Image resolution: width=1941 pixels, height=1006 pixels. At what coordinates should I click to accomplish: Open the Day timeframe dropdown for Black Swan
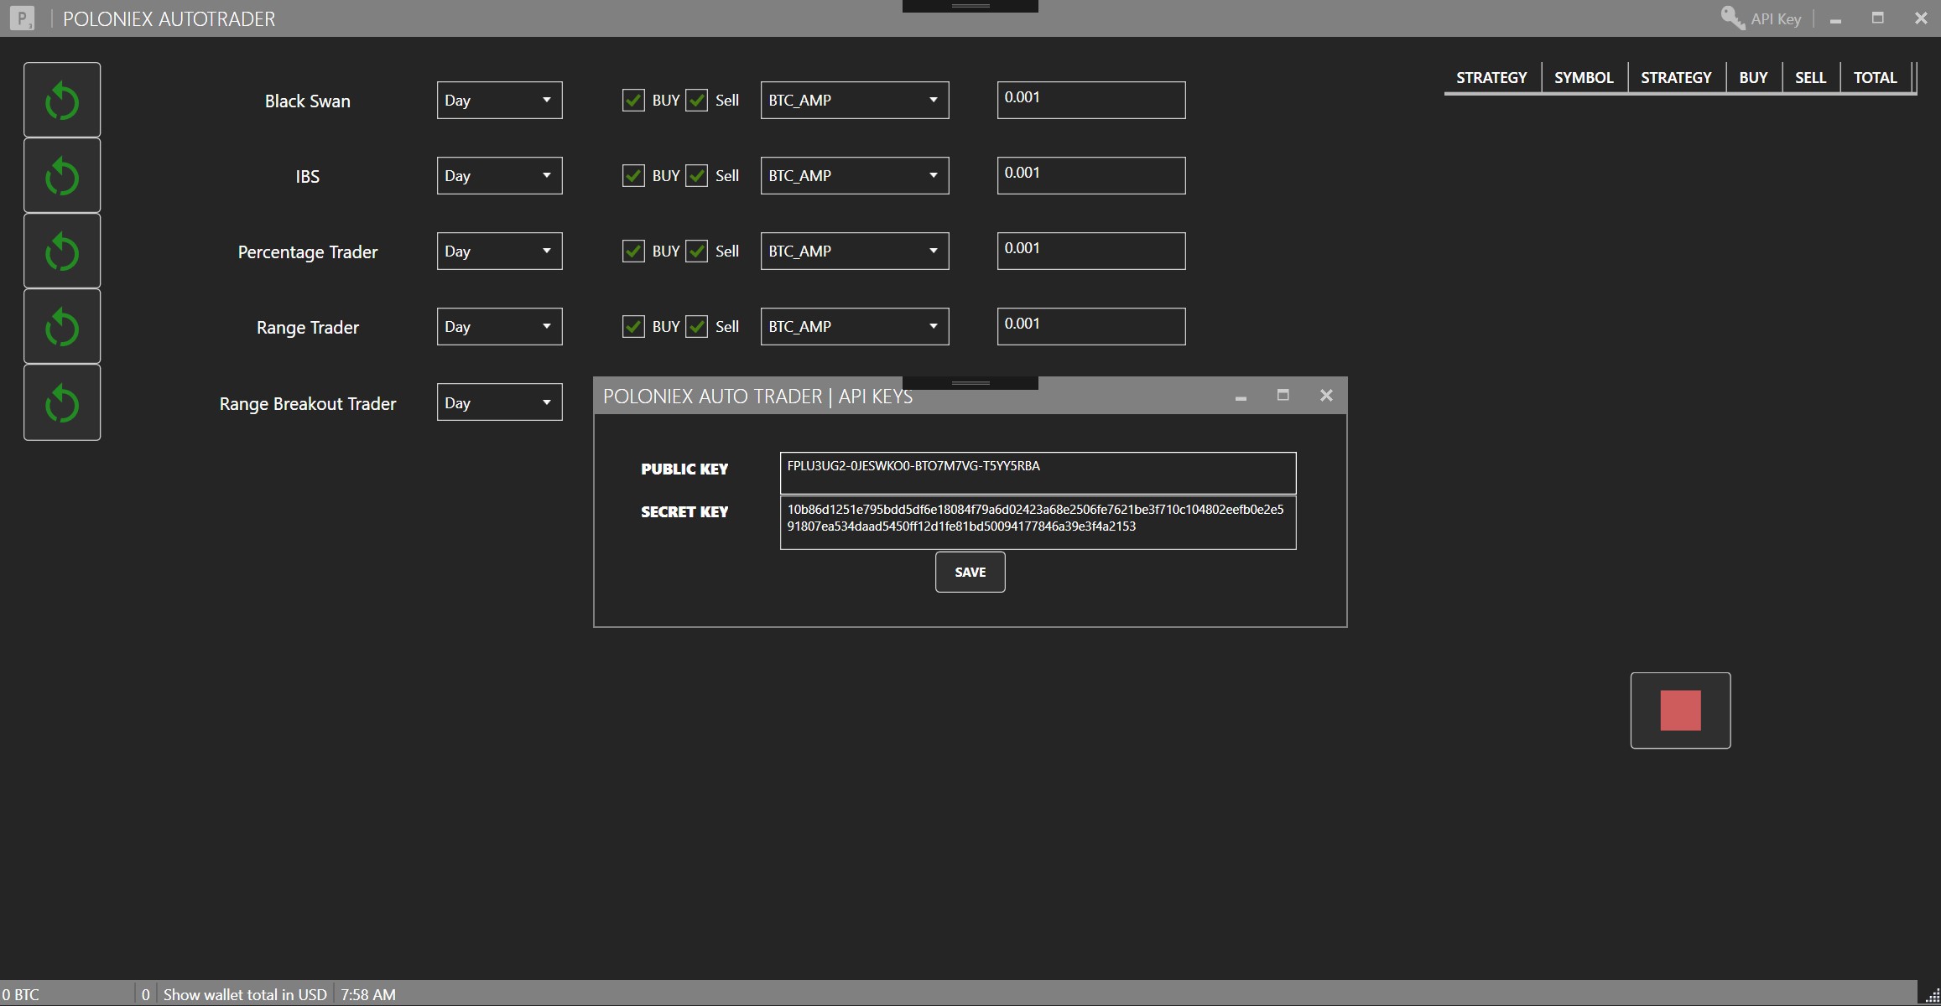coord(499,100)
